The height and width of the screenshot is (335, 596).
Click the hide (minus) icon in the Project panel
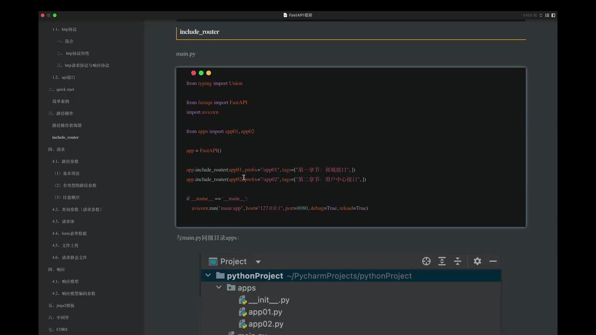point(493,261)
